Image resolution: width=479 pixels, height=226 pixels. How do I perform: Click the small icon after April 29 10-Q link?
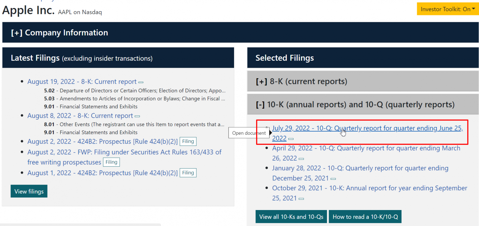click(301, 159)
